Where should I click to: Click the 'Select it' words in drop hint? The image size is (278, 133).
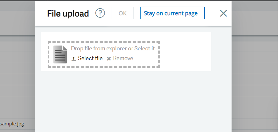(145, 48)
